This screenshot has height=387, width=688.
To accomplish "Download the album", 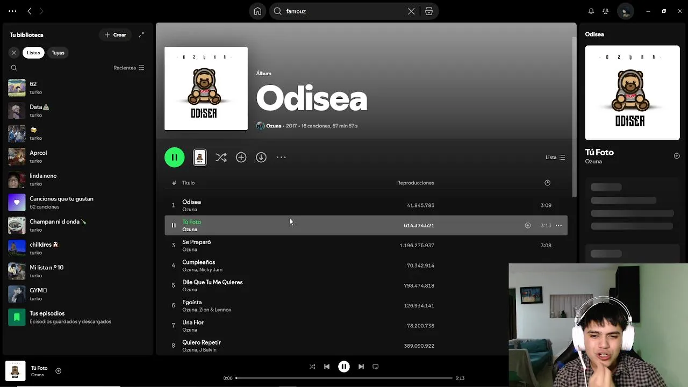I will coord(261,157).
